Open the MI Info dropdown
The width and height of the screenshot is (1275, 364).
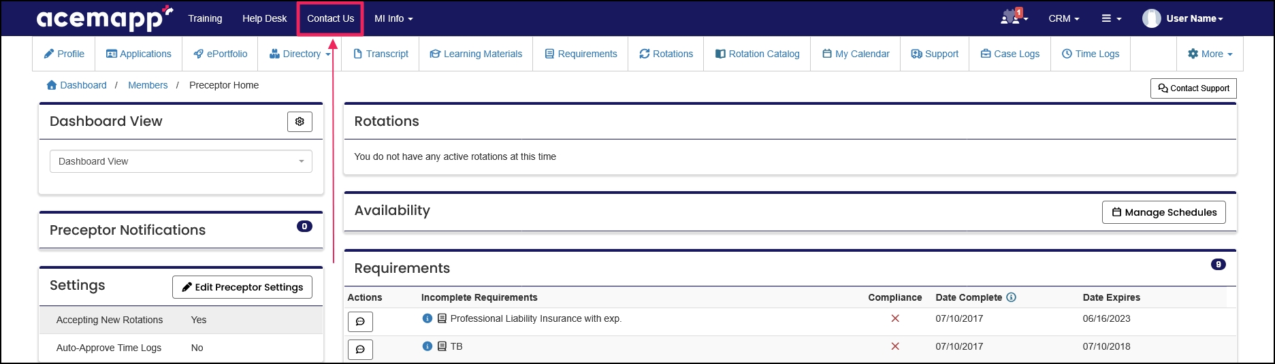click(393, 18)
